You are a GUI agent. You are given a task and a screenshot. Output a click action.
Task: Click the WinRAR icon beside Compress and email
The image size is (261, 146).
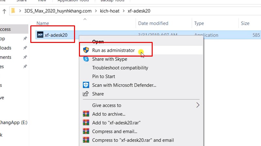coord(86,132)
